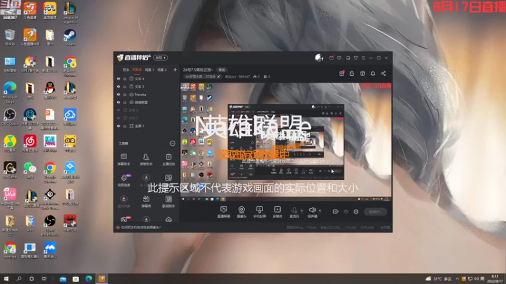Open the Windows Start menu
Image resolution: width=506 pixels, height=284 pixels.
click(x=6, y=278)
